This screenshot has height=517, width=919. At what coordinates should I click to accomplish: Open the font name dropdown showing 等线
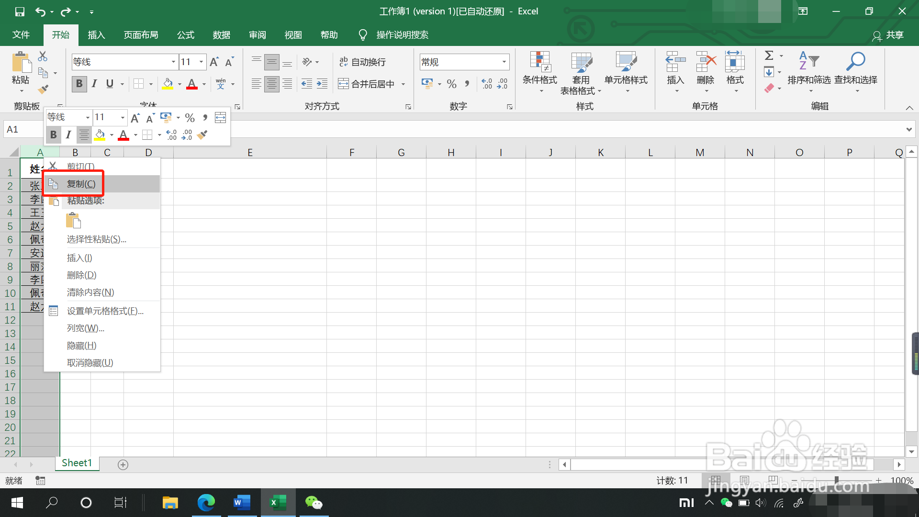click(173, 62)
